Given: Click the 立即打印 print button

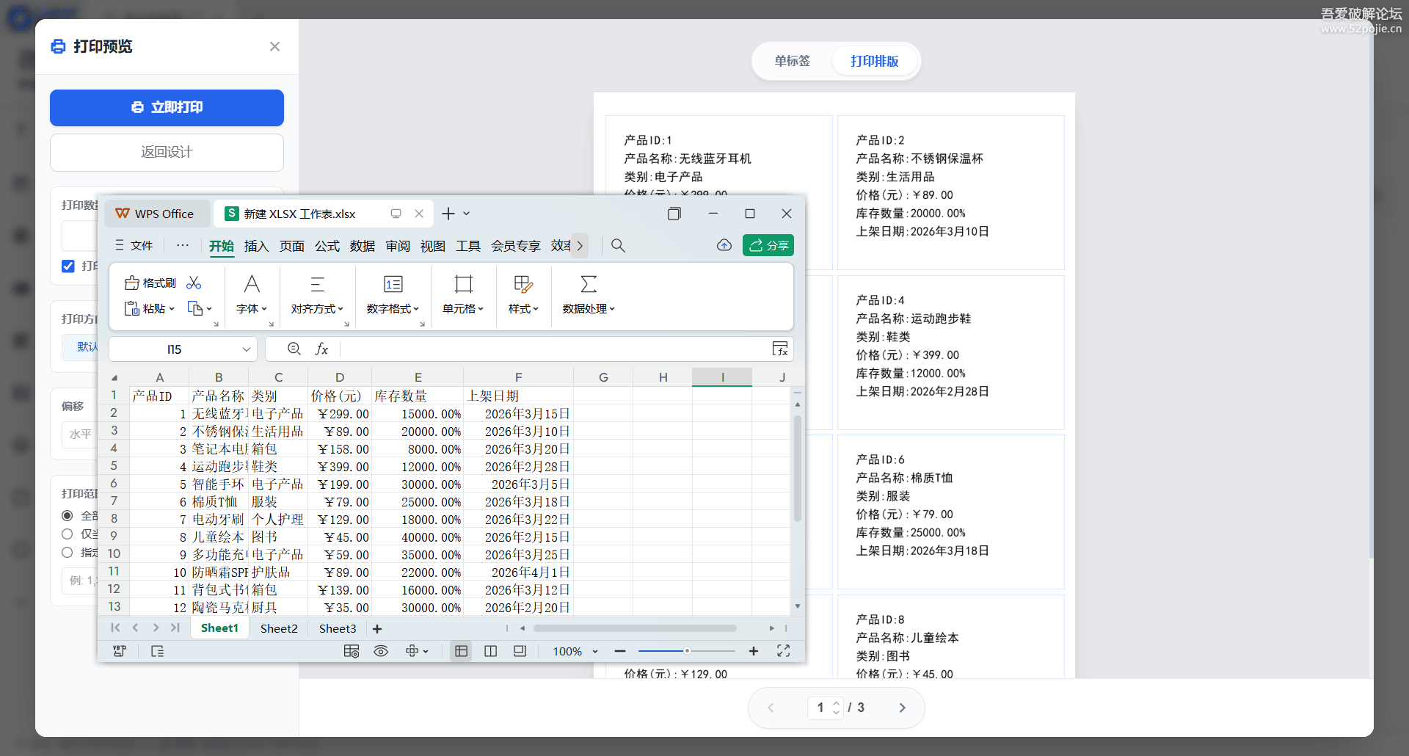Looking at the screenshot, I should [x=167, y=108].
